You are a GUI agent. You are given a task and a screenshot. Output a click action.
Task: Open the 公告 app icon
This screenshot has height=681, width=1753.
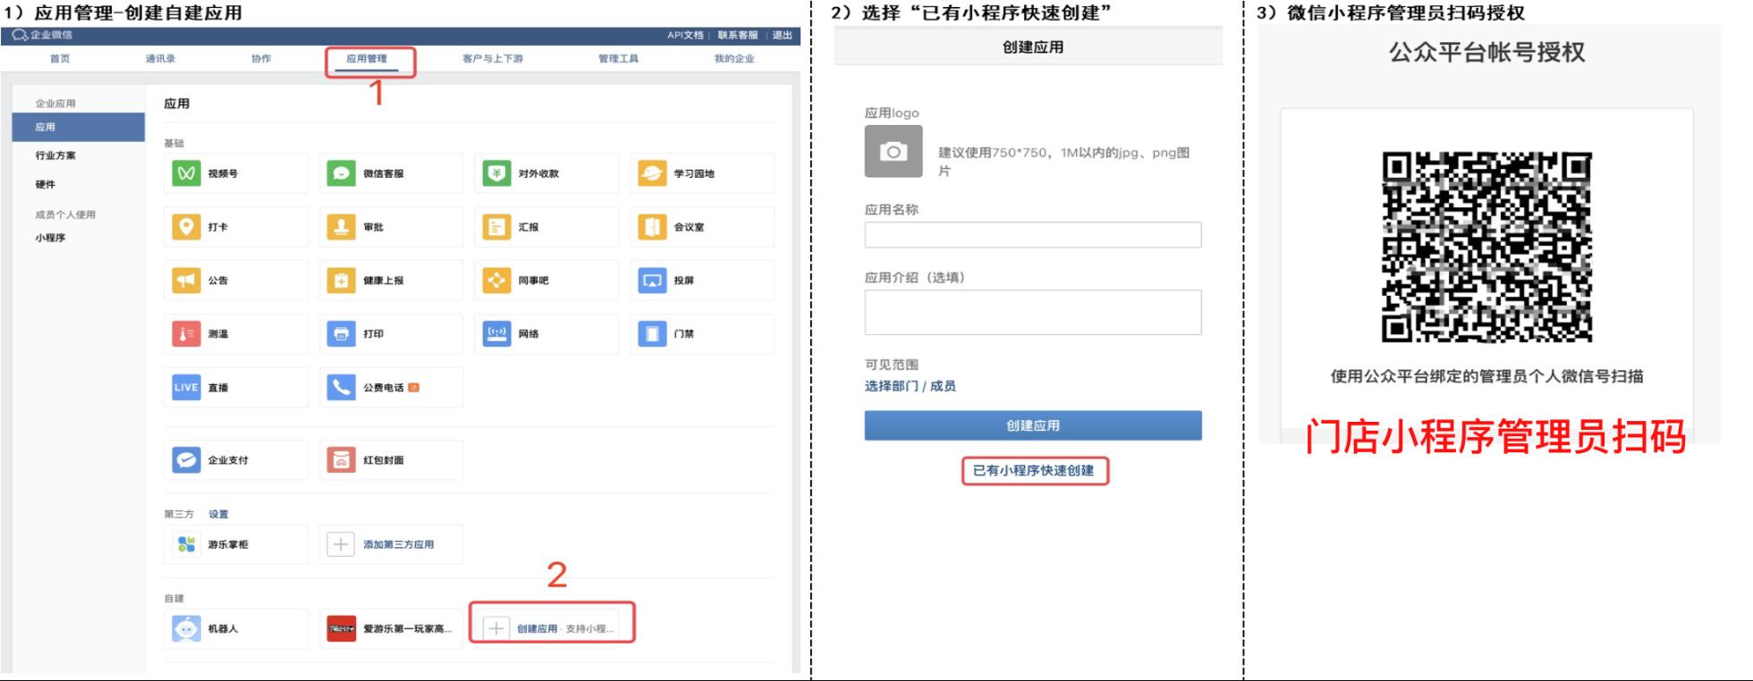[186, 281]
